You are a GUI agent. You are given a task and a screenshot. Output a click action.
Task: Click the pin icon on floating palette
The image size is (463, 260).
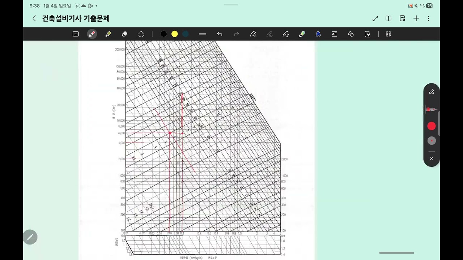tap(432, 92)
